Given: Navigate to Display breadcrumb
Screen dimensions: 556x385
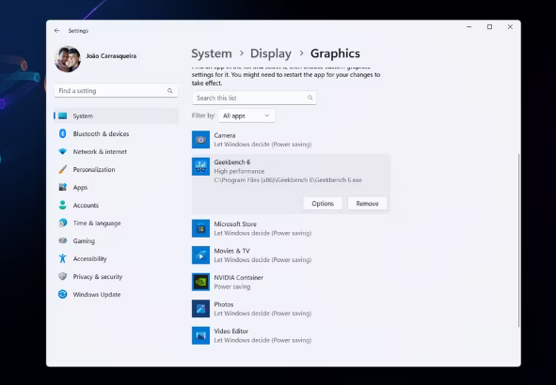Looking at the screenshot, I should (271, 54).
